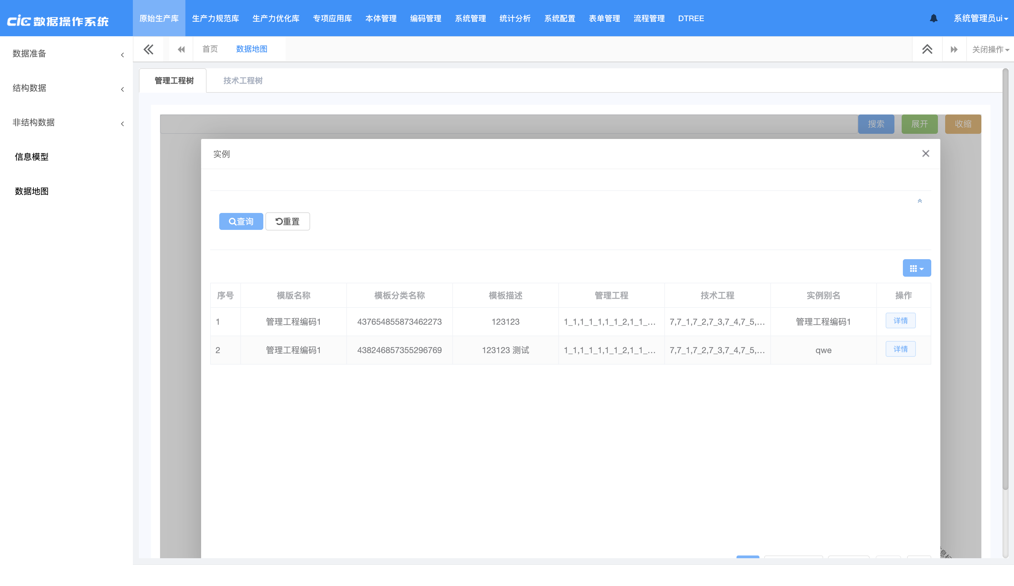Collapse sidebar with double-left chevron icon
The width and height of the screenshot is (1014, 586).
pyautogui.click(x=149, y=49)
